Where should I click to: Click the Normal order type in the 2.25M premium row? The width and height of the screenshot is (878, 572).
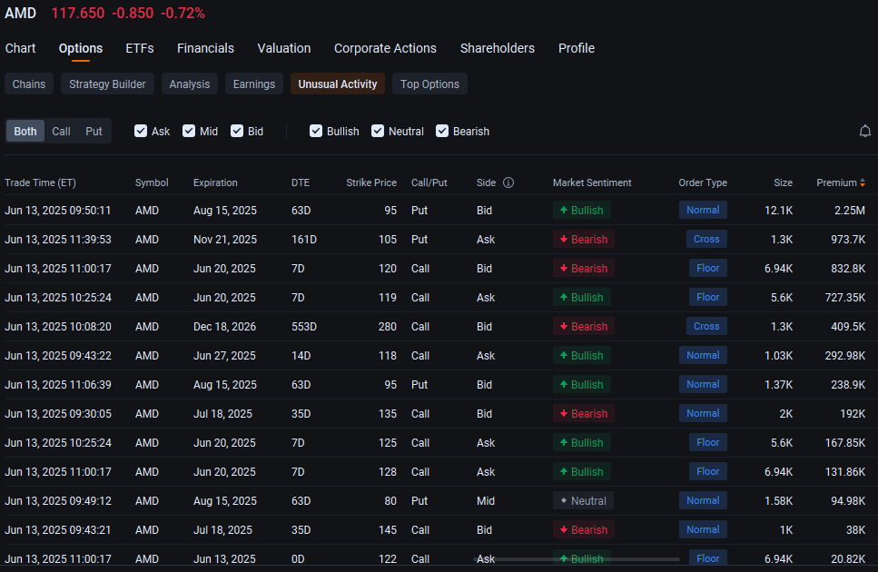[703, 210]
